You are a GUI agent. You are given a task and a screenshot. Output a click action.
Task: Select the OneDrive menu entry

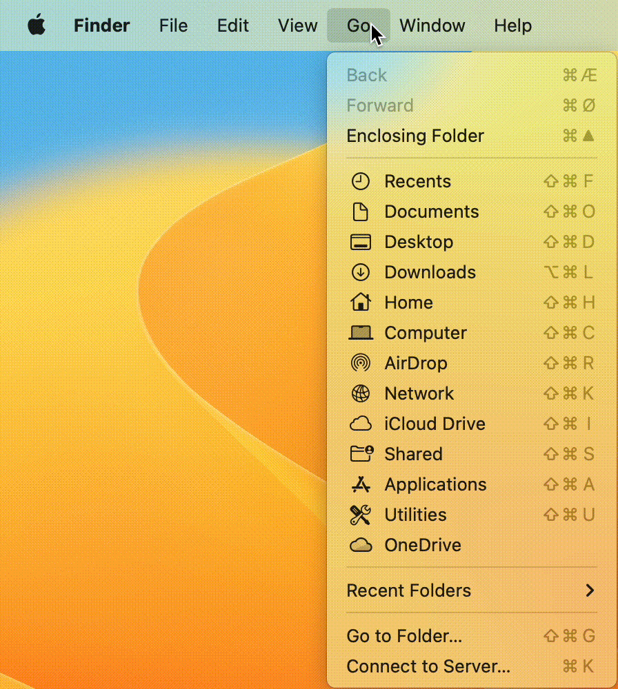(422, 545)
